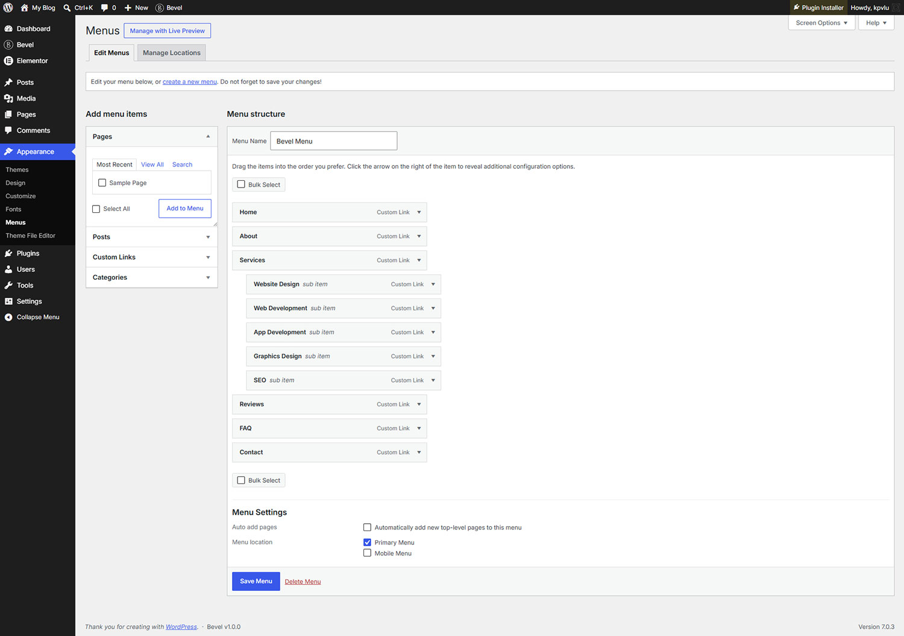
Task: Tick the Select All checkbox under Pages
Action: (96, 209)
